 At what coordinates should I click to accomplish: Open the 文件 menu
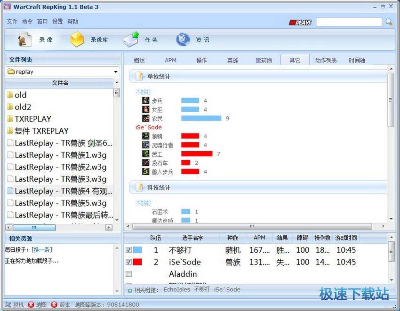[x=12, y=22]
